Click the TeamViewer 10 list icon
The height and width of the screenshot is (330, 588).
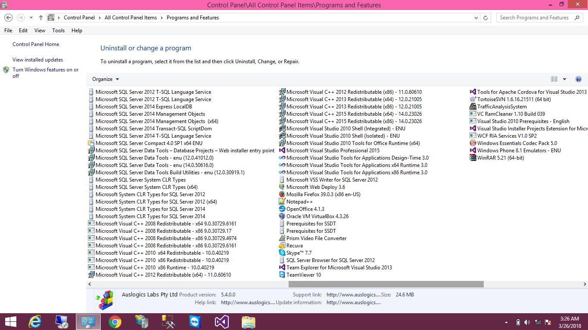coord(282,275)
